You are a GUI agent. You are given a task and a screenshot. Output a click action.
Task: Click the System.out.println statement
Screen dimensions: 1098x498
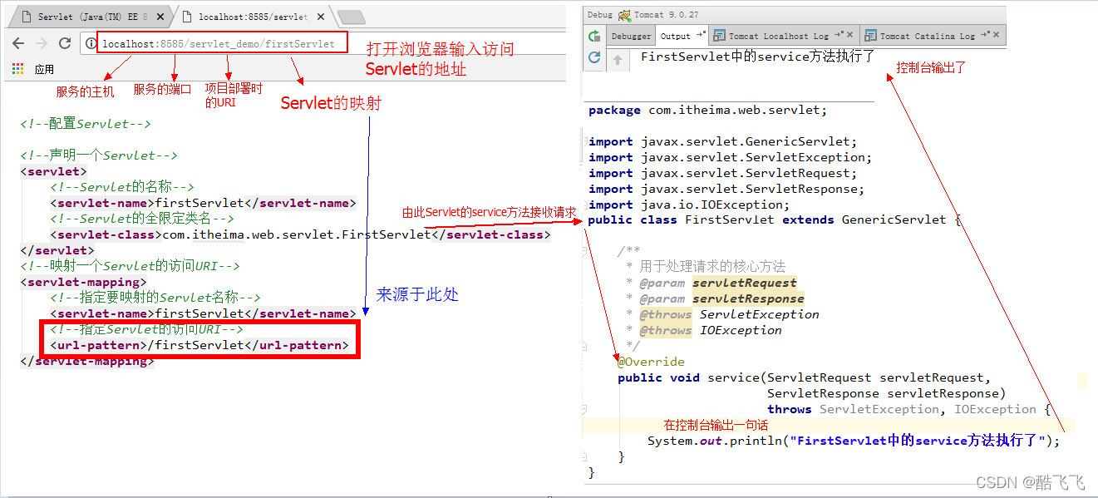click(854, 441)
